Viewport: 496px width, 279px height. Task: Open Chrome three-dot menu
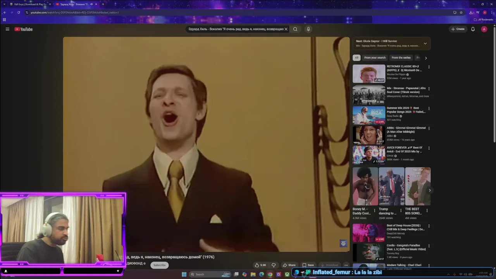pyautogui.click(x=491, y=12)
